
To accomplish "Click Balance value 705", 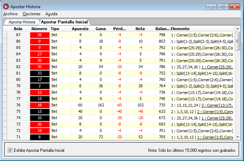I will 162,137.
